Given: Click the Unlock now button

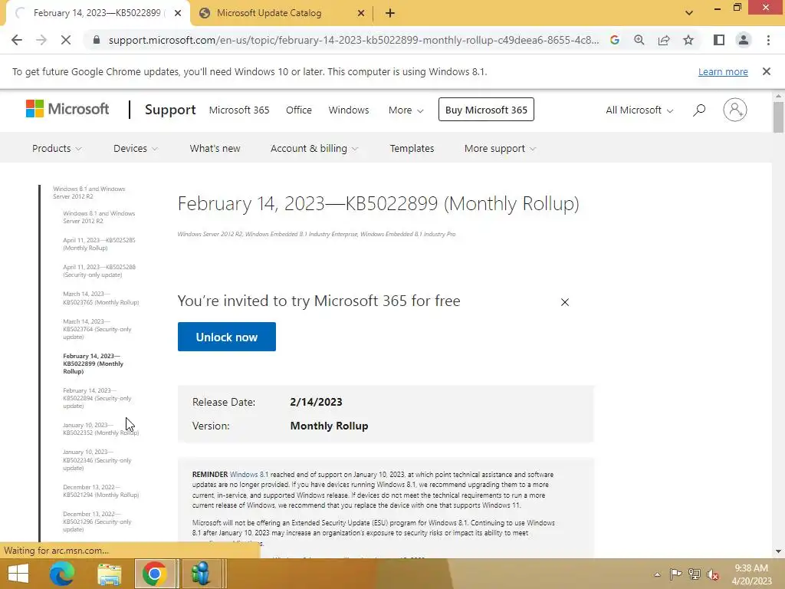Looking at the screenshot, I should [227, 337].
